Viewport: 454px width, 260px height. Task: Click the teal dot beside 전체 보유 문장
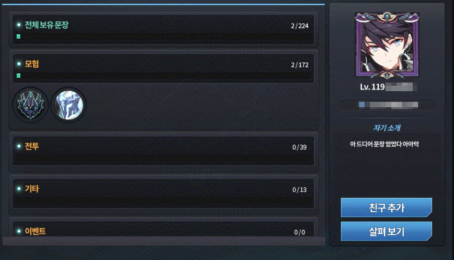[19, 25]
